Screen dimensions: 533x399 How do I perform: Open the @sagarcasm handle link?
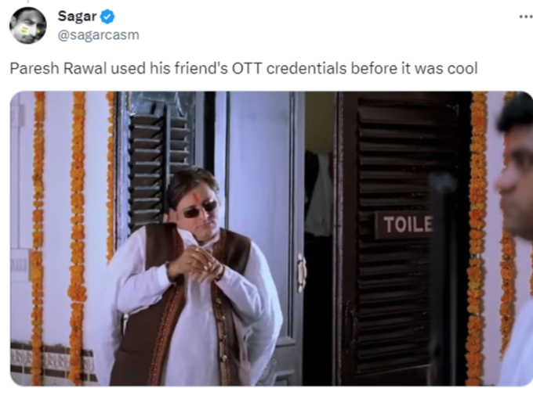(99, 35)
